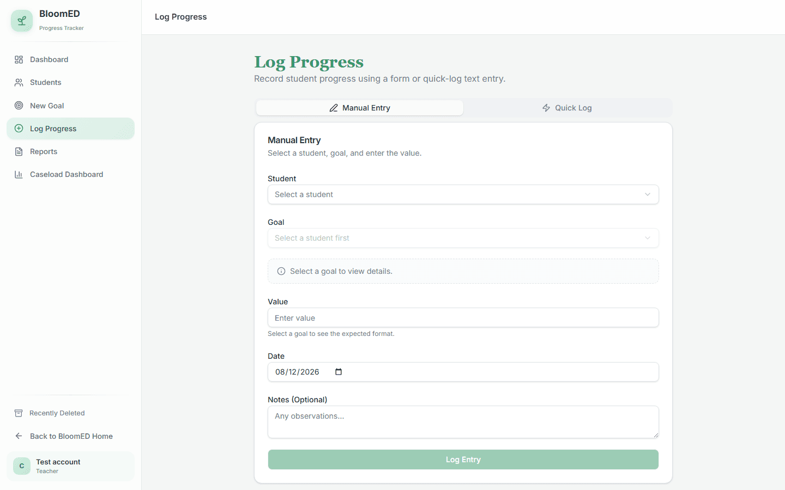Click the Students people icon

19,83
